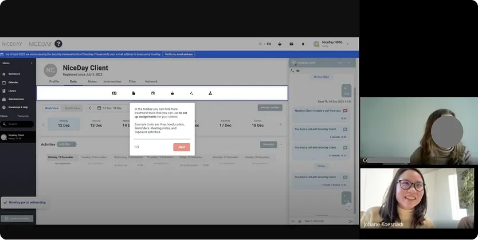Click the Type a message field
Viewport: 478px width, 240px height.
324,221
